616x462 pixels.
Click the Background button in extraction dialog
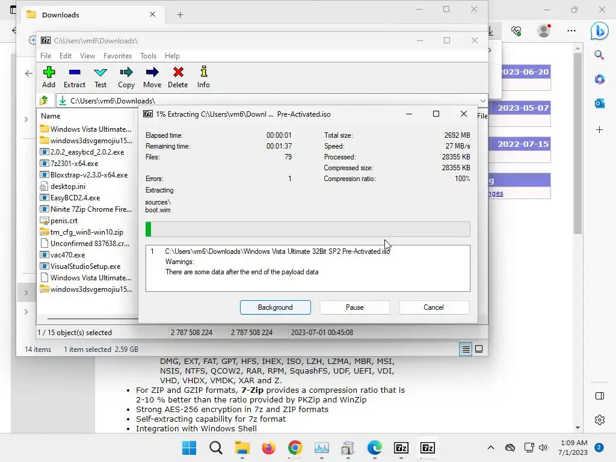(x=276, y=307)
